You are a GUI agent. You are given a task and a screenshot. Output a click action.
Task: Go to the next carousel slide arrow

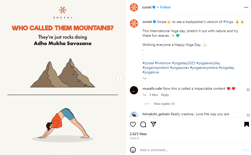pos(120,78)
